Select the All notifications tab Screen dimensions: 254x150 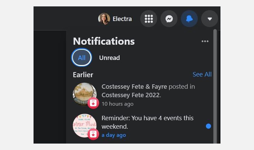click(82, 58)
